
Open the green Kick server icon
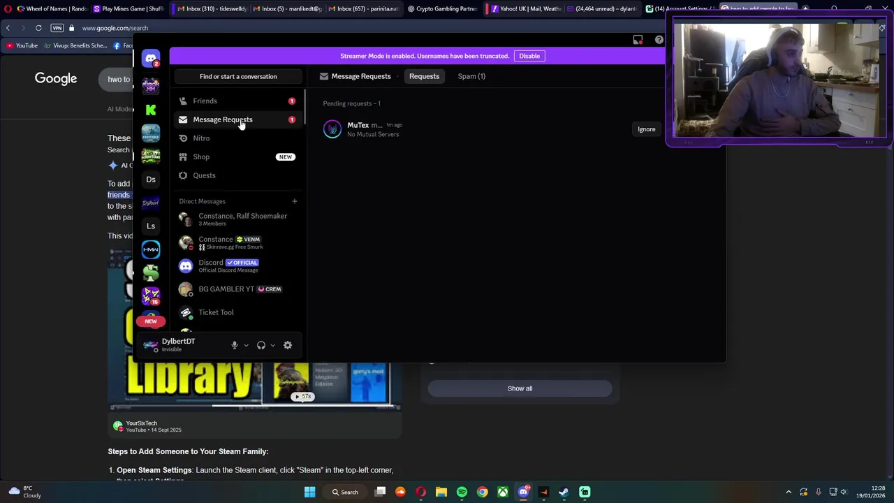coord(151,110)
